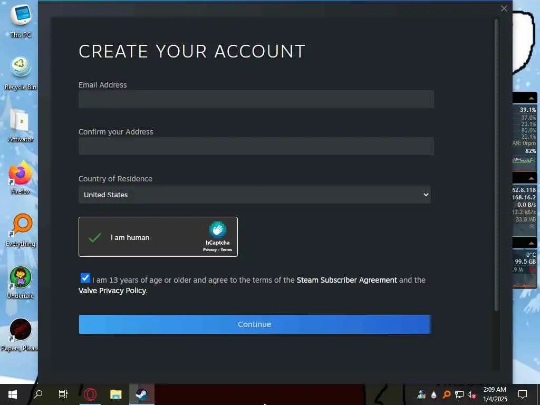This screenshot has height=405, width=540.
Task: Select the Activator desktop shortcut
Action: point(21,126)
